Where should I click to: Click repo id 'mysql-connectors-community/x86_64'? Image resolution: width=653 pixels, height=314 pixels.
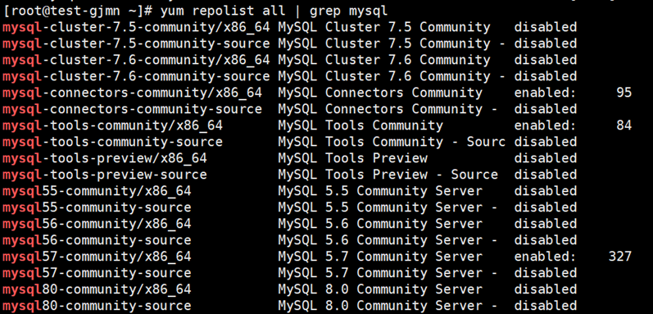[x=133, y=93]
